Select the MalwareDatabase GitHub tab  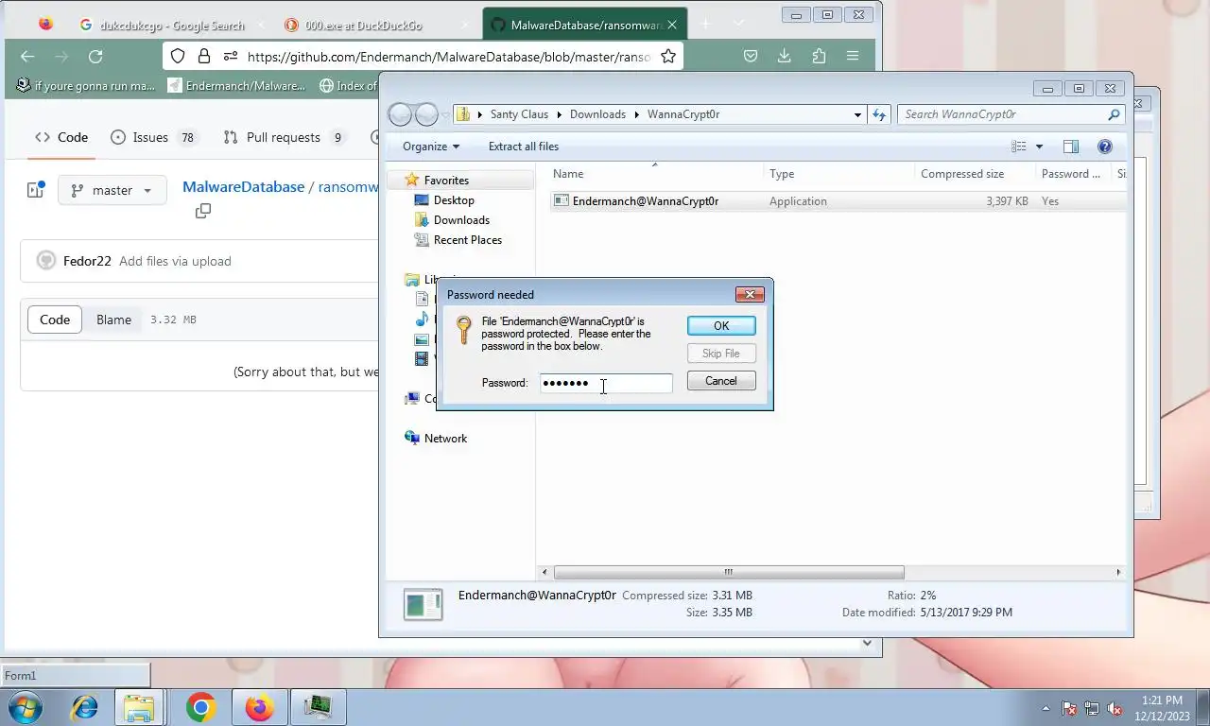click(x=584, y=26)
